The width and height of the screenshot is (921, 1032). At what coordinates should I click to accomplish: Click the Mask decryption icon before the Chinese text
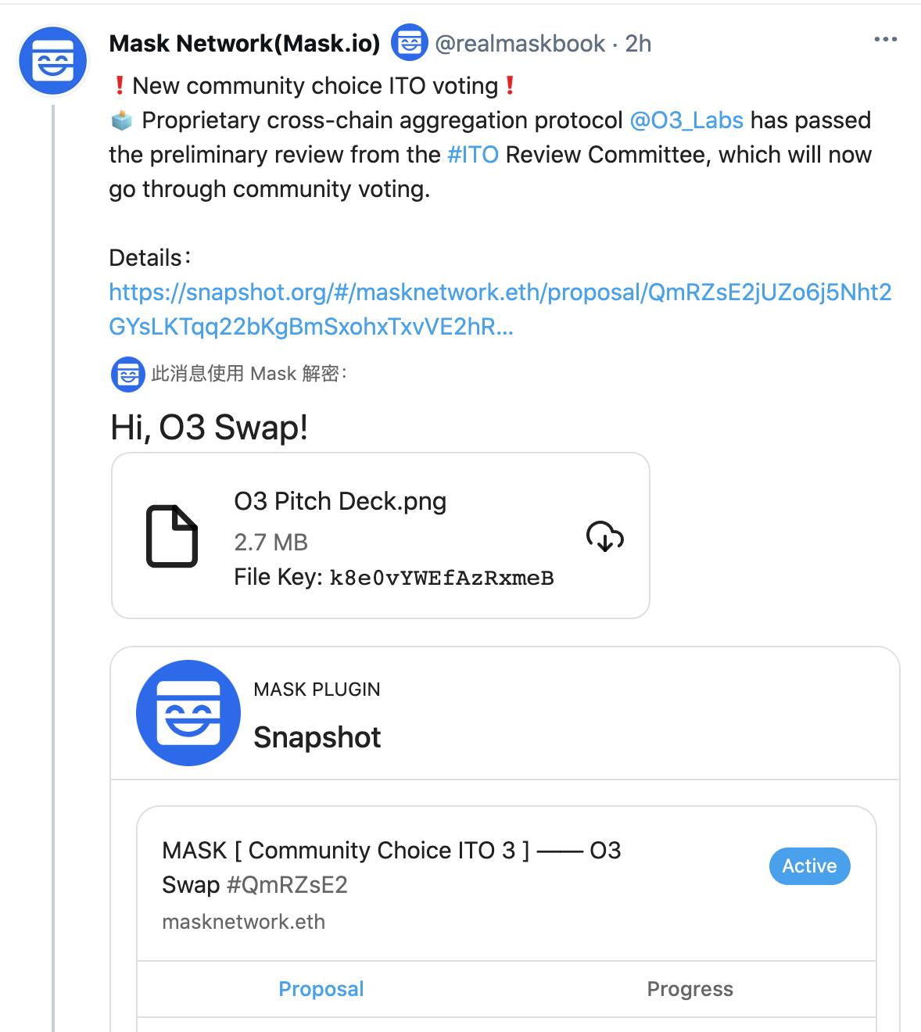127,374
